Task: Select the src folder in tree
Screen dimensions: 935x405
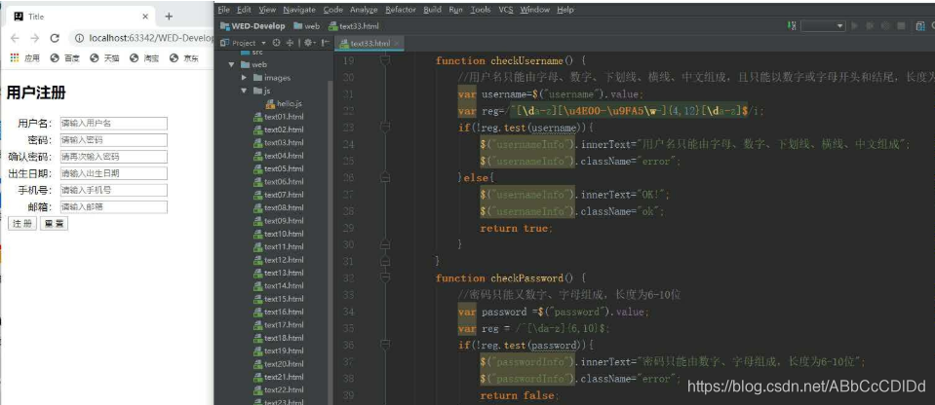Action: [251, 53]
